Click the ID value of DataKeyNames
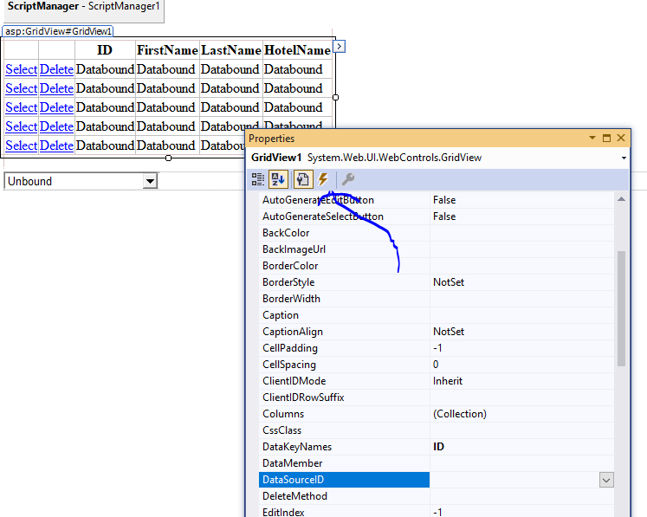 438,447
